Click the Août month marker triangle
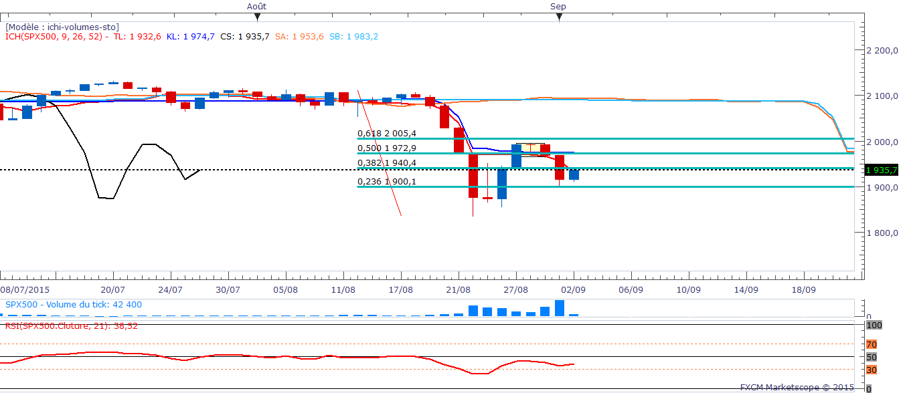The width and height of the screenshot is (903, 393). point(256,17)
